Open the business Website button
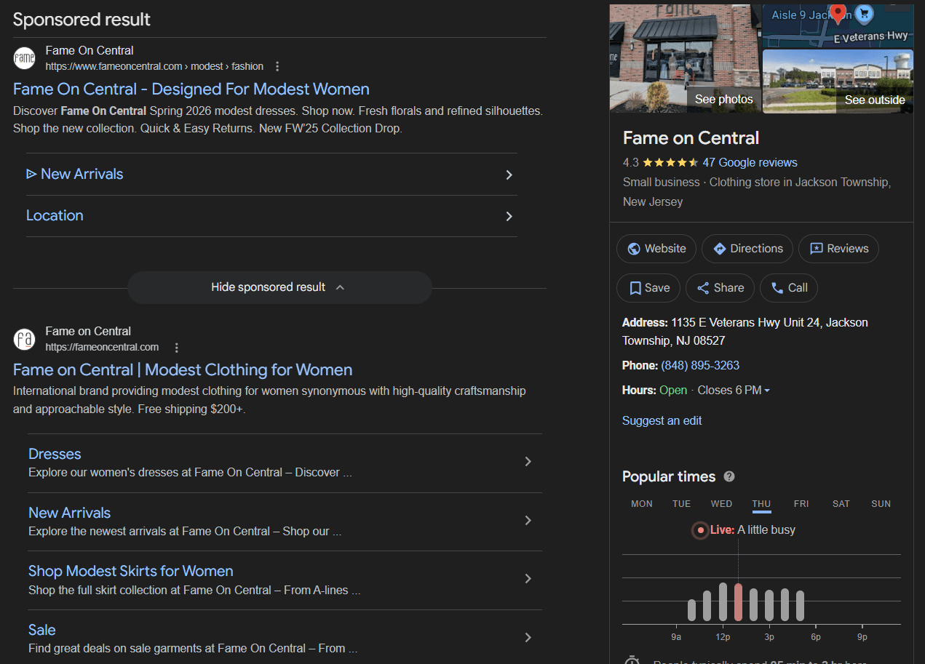Screen dimensions: 925x664 coord(656,249)
